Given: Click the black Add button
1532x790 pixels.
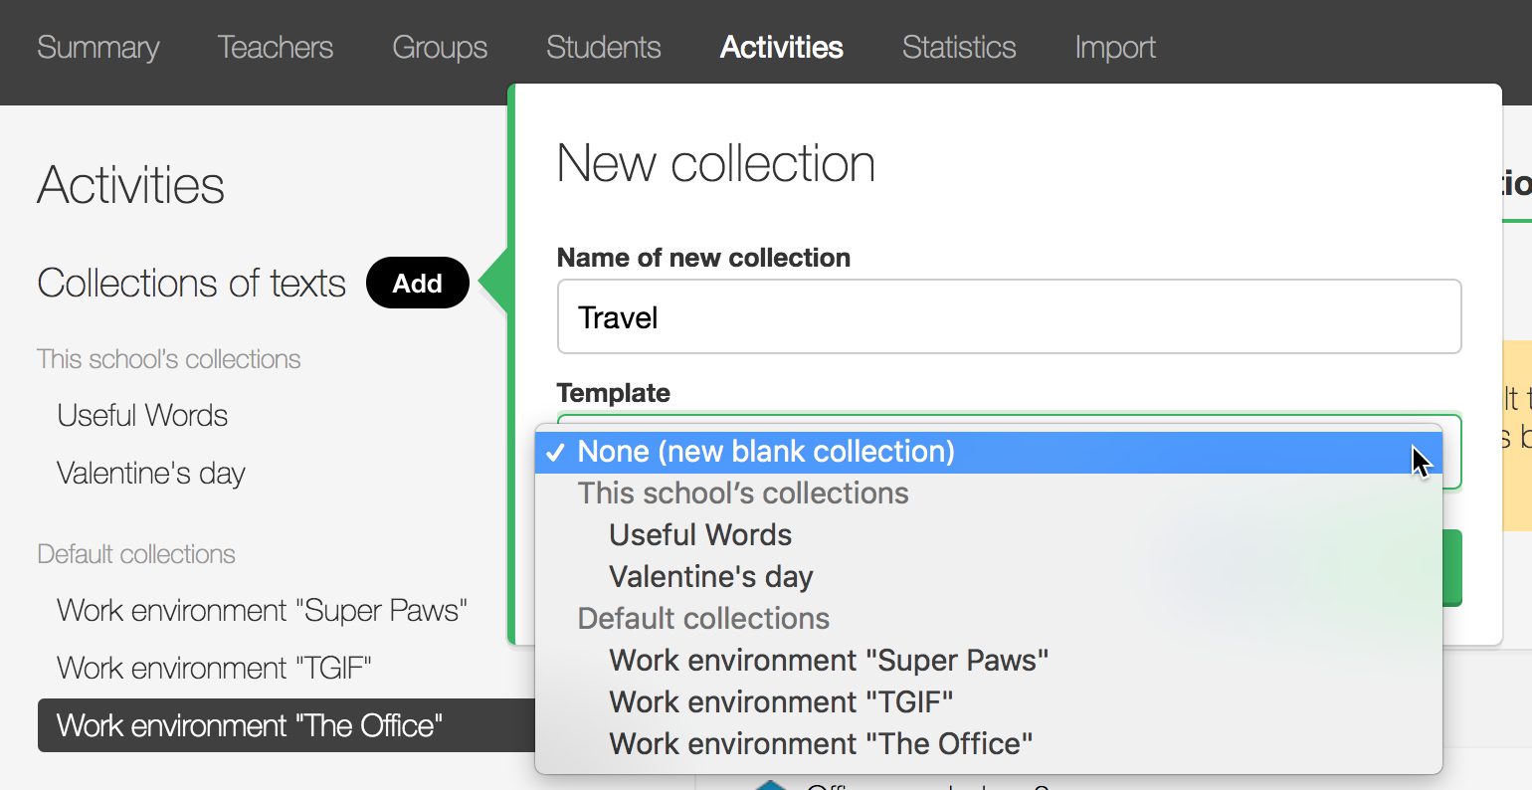Looking at the screenshot, I should point(417,284).
